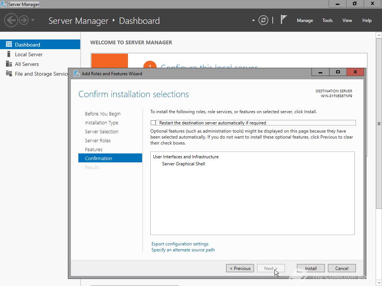The image size is (382, 286).
Task: Open the Manage menu
Action: point(305,20)
